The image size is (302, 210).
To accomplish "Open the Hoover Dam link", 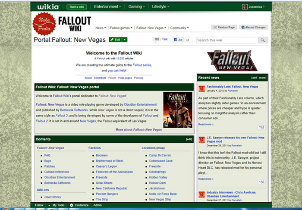I will pos(157,183).
